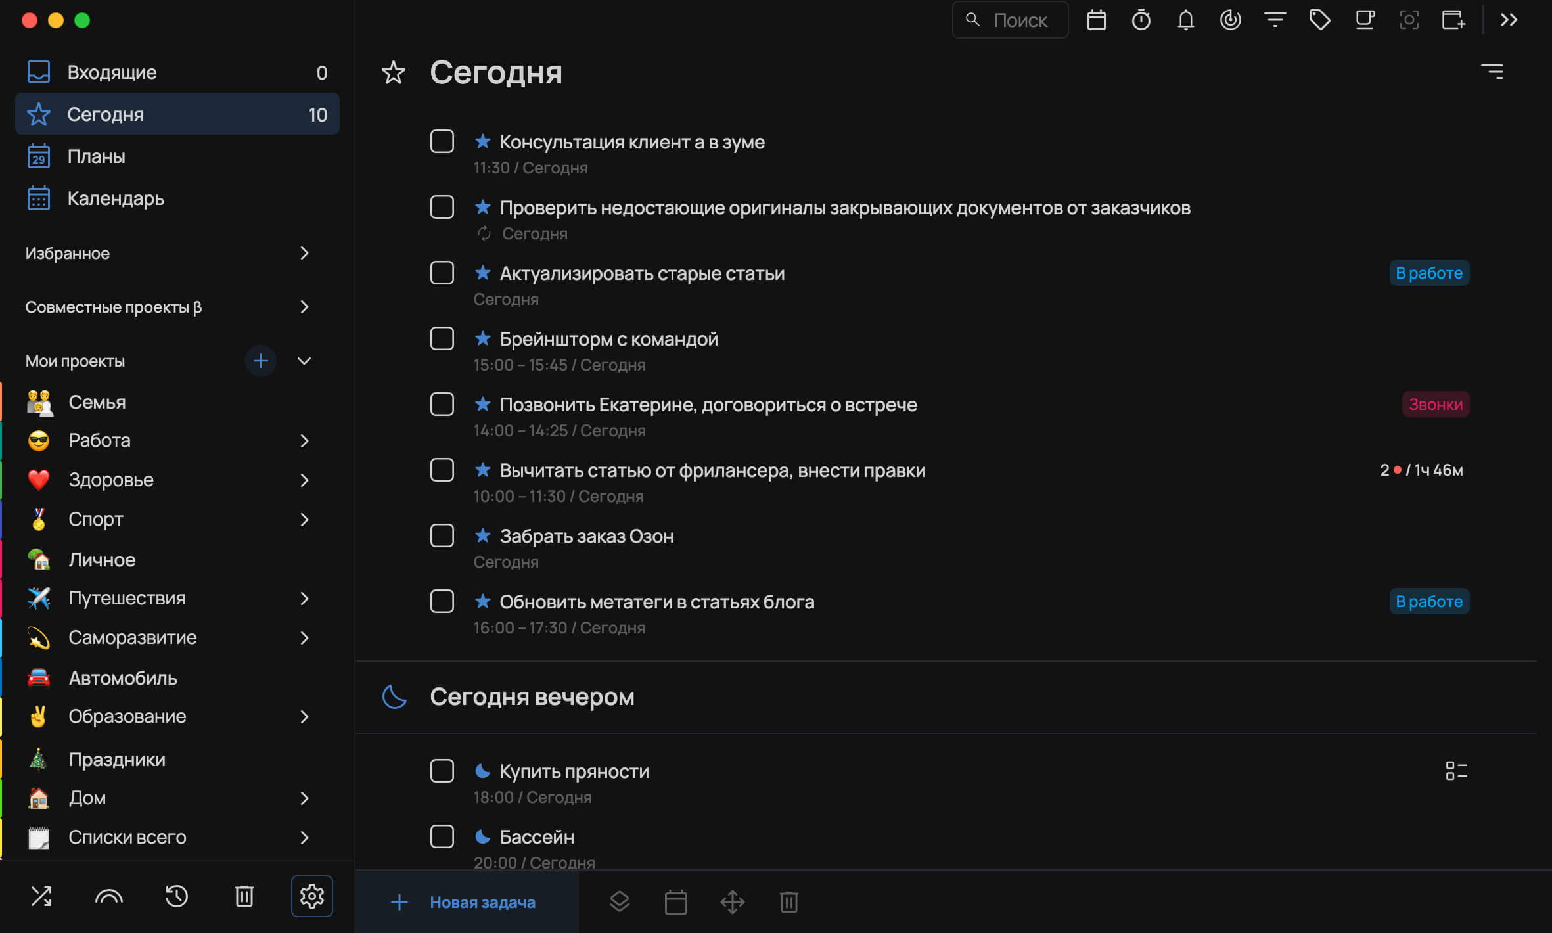Viewport: 1552px width, 933px height.
Task: Open settings gear icon
Action: pyautogui.click(x=312, y=896)
